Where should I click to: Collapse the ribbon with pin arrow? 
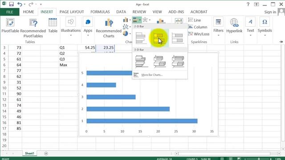[x=281, y=42]
